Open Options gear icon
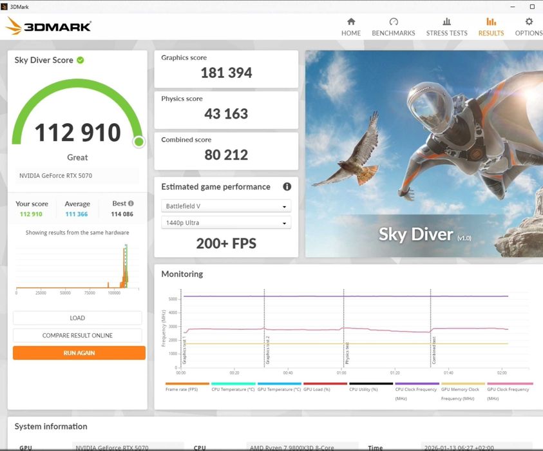 (529, 21)
